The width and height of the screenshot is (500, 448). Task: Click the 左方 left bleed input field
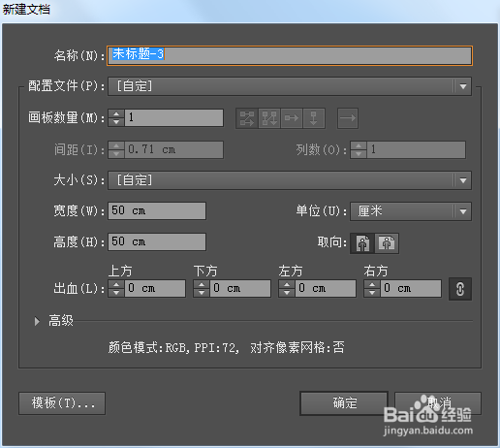point(326,288)
